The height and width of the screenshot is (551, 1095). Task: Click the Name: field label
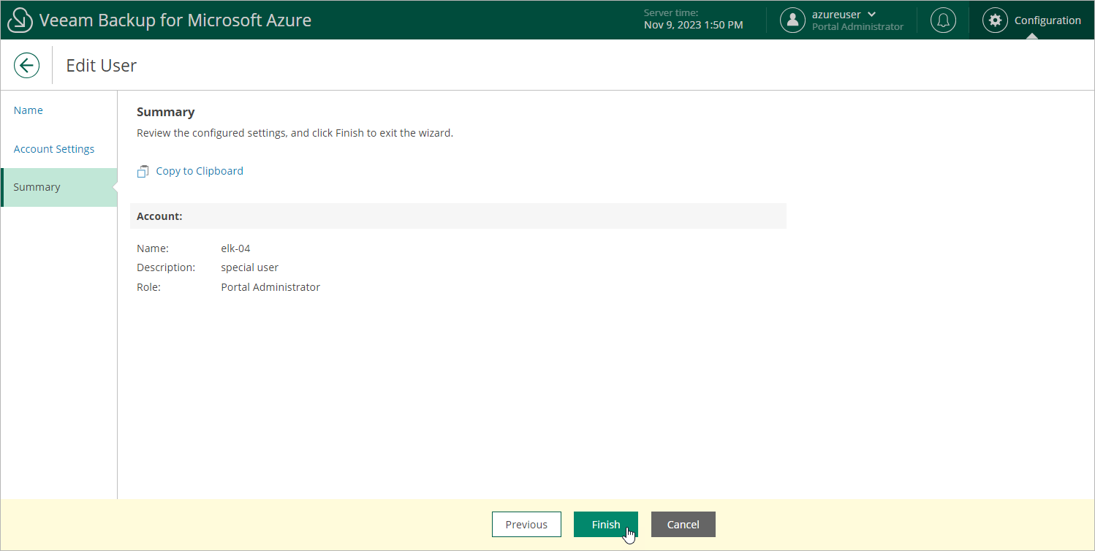point(153,248)
